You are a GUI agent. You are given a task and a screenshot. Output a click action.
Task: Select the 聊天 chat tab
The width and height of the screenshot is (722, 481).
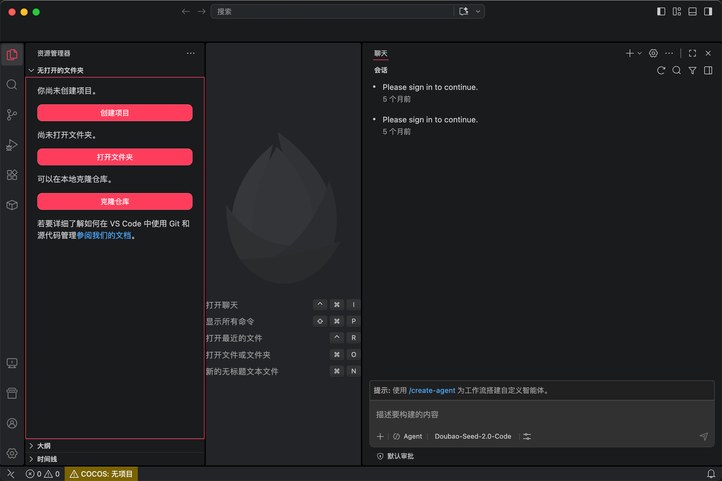coord(381,53)
